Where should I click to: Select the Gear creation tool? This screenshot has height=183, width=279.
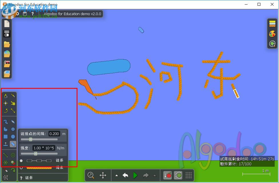13,129
